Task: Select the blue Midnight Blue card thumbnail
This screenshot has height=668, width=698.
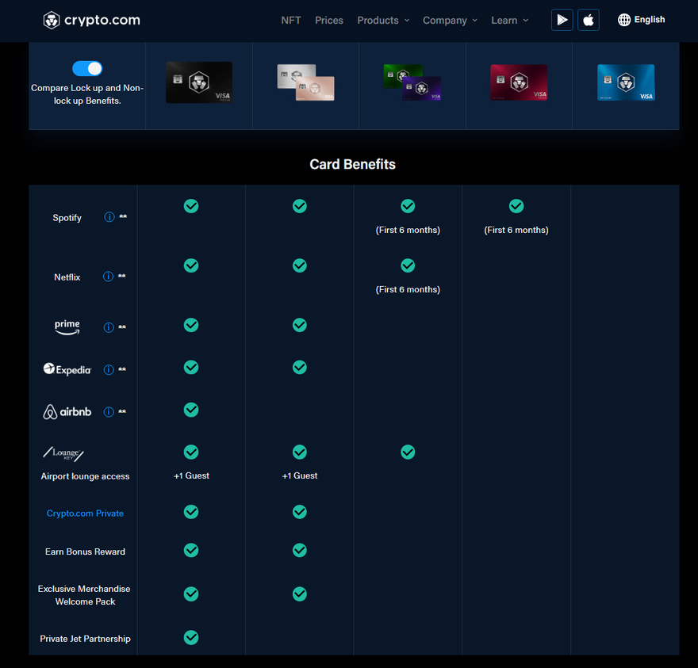Action: 624,82
